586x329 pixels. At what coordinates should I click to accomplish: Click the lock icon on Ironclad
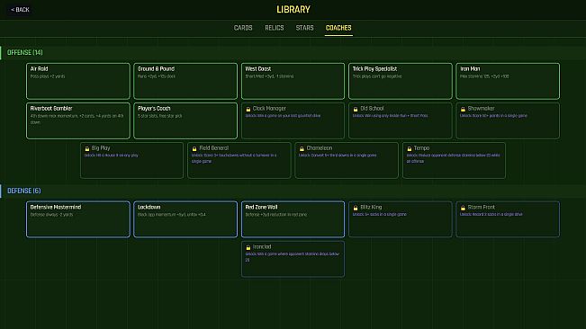(x=248, y=247)
